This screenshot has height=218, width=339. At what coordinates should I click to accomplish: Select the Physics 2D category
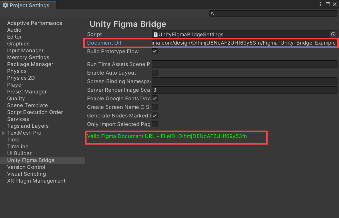tap(21, 78)
